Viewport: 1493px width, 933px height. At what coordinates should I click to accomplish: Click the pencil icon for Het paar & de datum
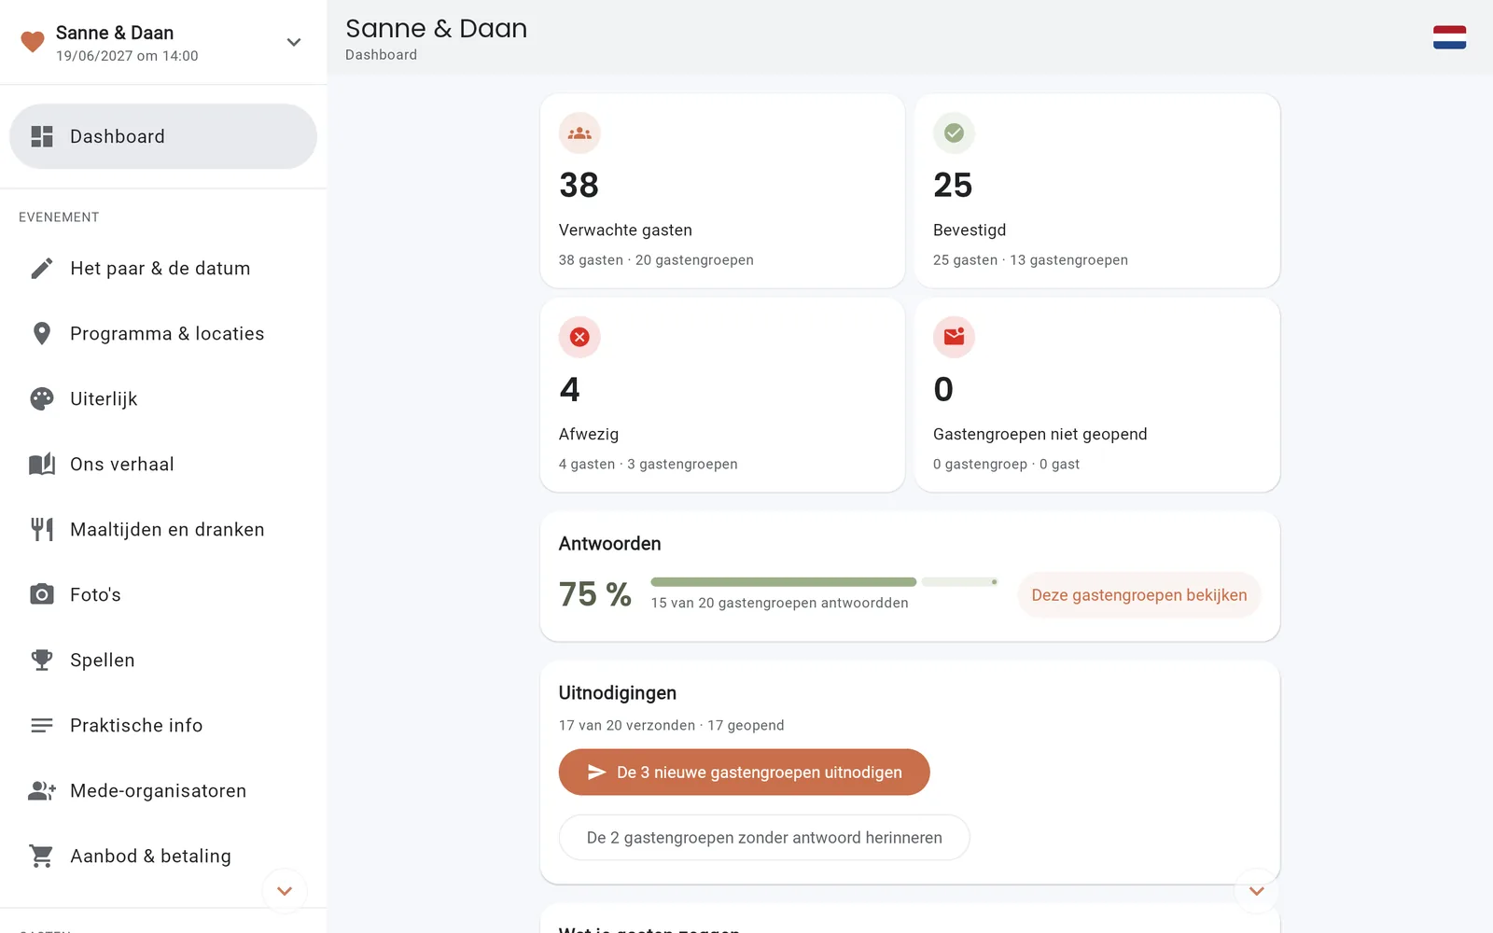(42, 269)
